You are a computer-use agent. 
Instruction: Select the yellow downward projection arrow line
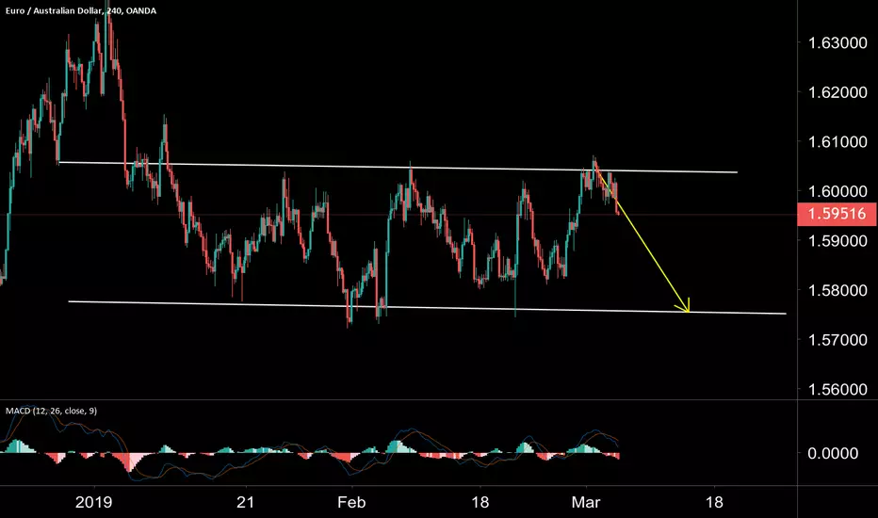tap(642, 237)
